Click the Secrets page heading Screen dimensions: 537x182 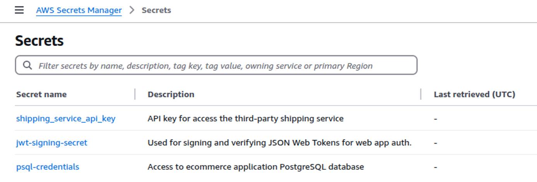point(39,41)
